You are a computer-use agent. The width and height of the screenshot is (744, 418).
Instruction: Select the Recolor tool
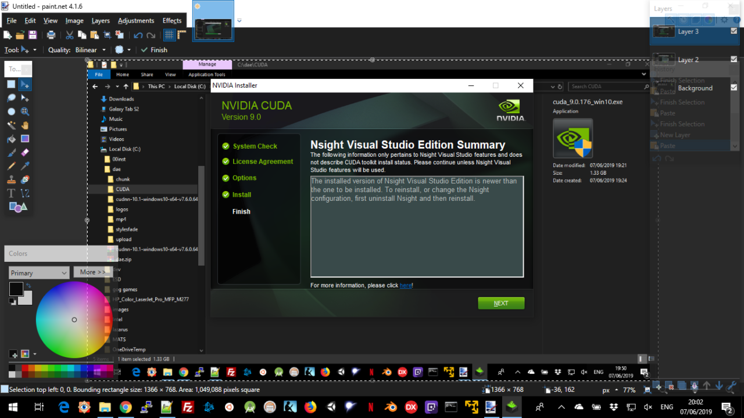(25, 180)
